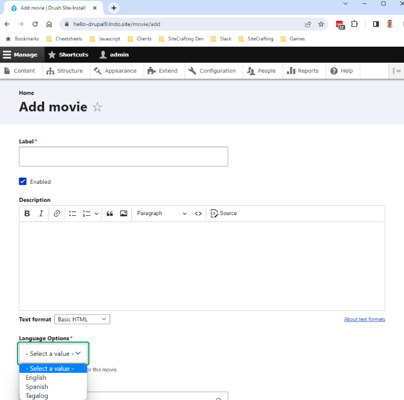The width and height of the screenshot is (404, 400).
Task: Open the red calendar extension icon
Action: coord(340,24)
